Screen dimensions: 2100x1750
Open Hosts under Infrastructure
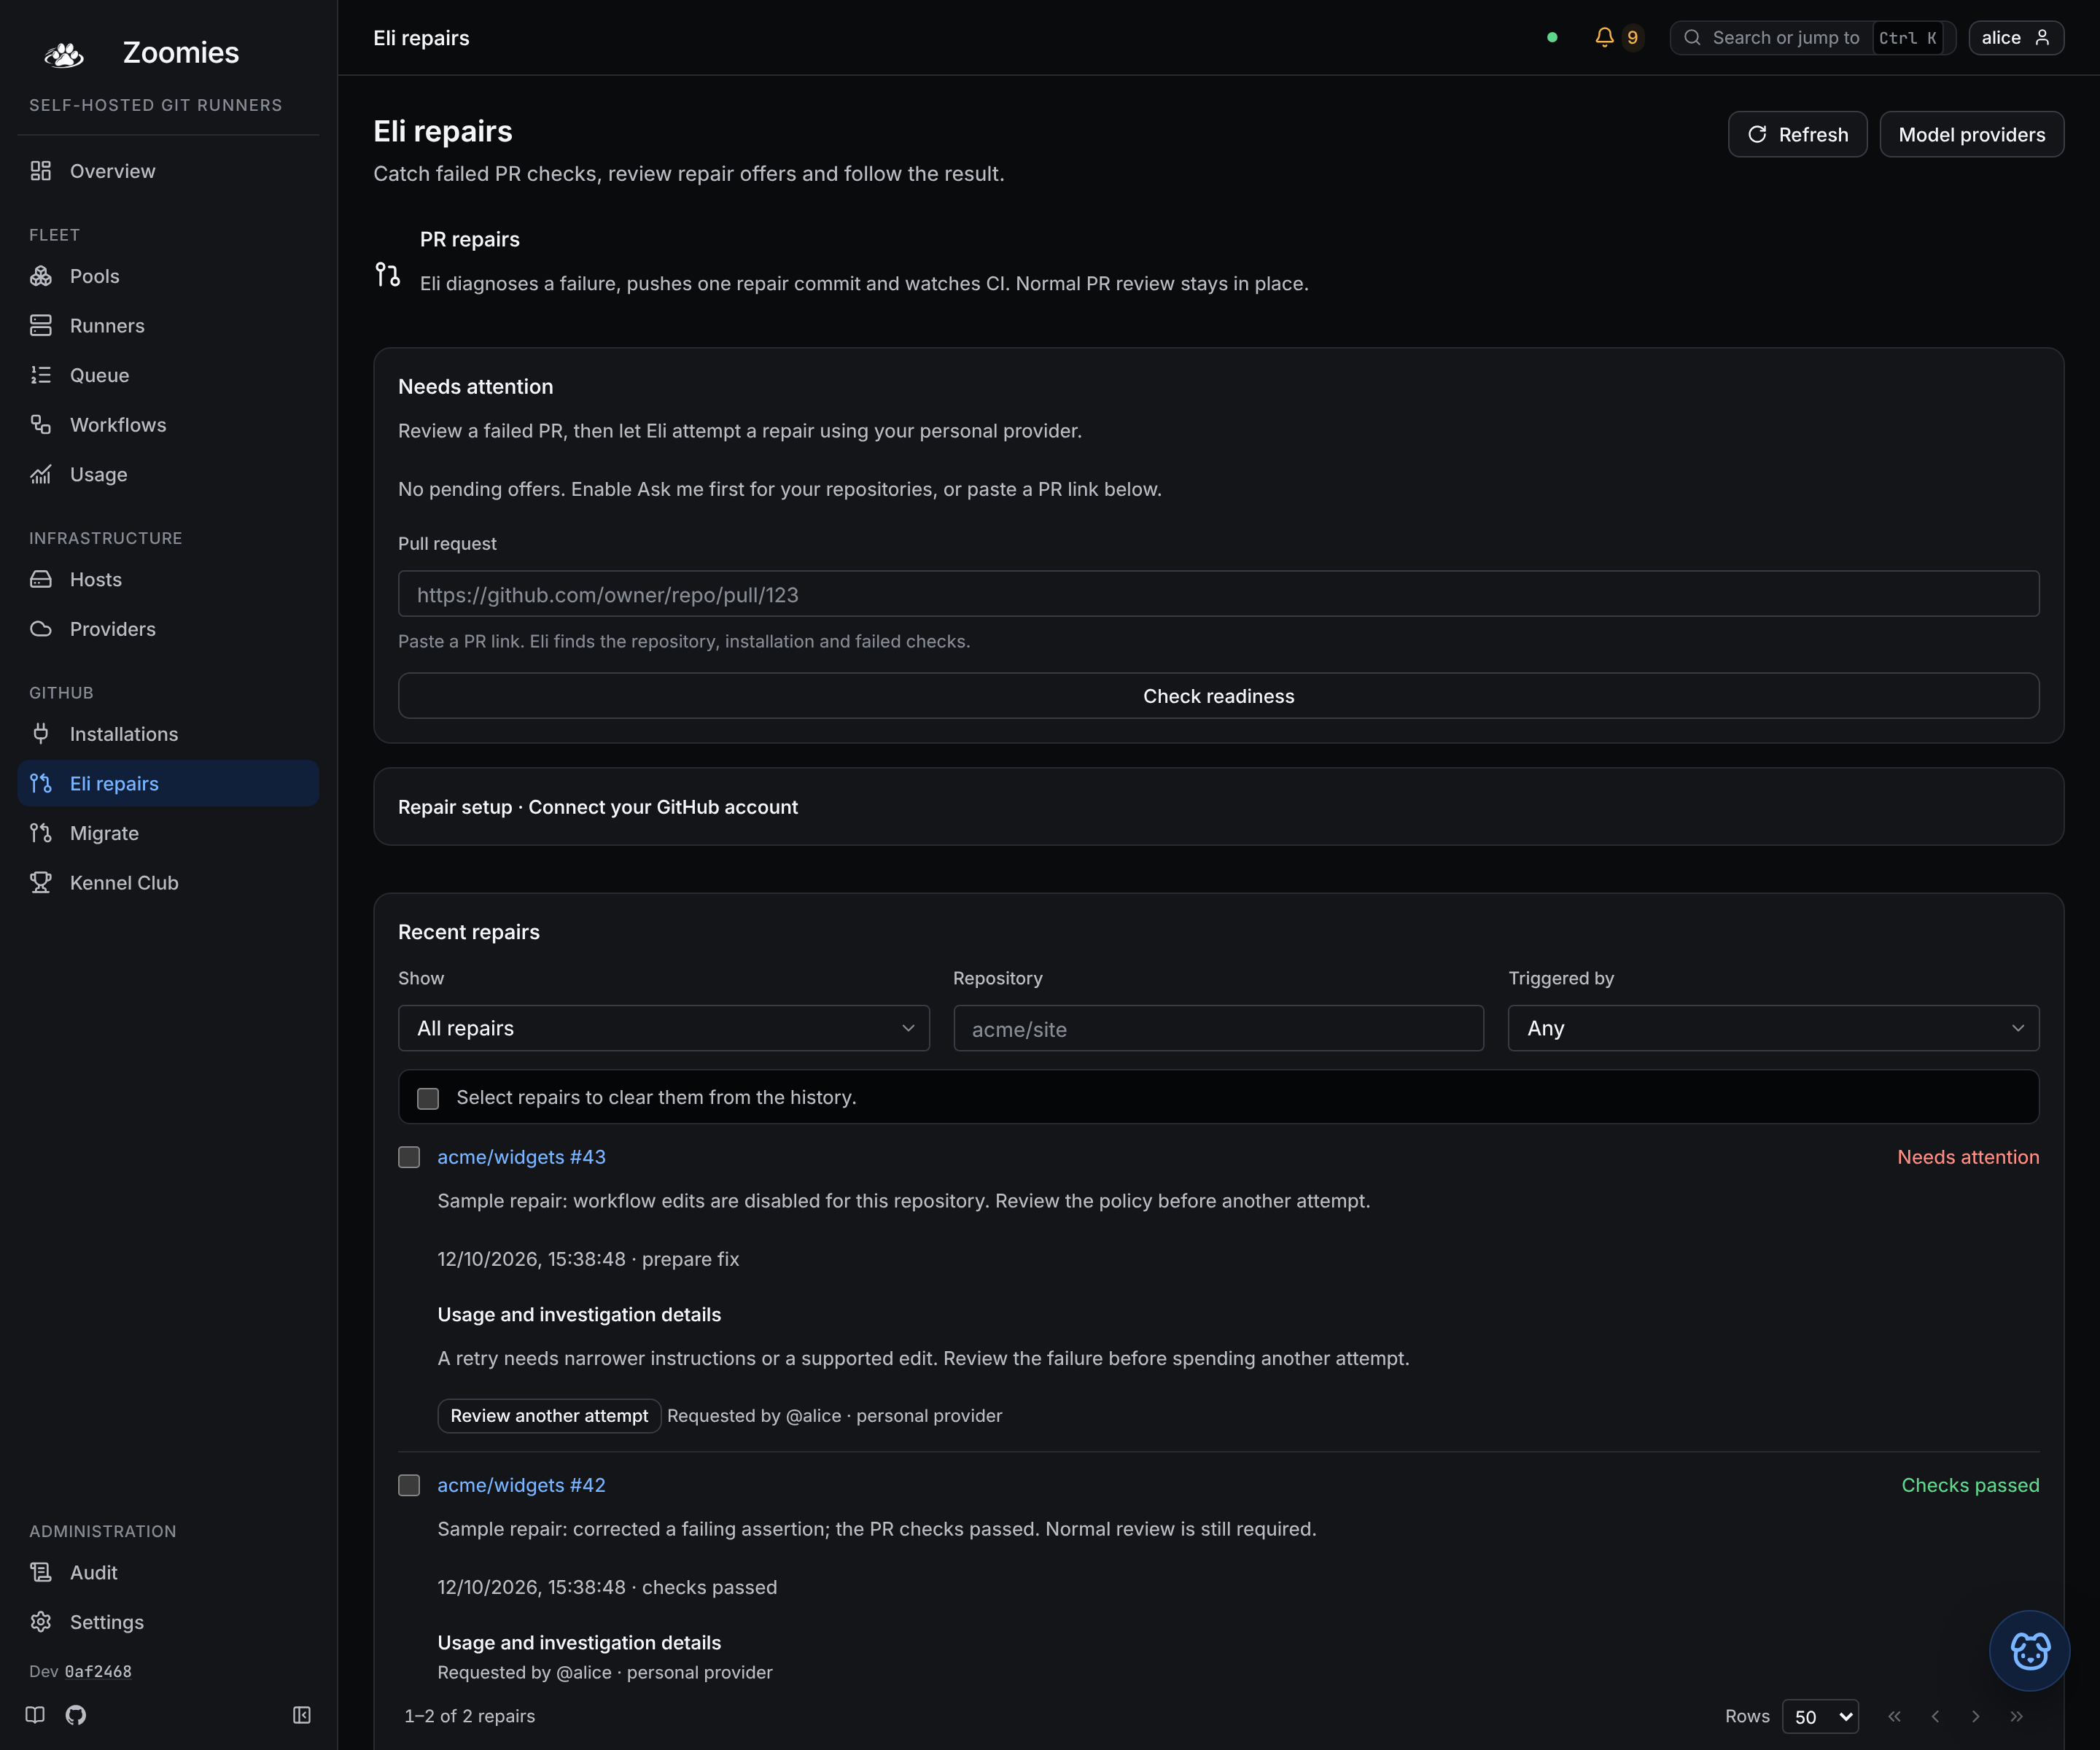(x=168, y=579)
